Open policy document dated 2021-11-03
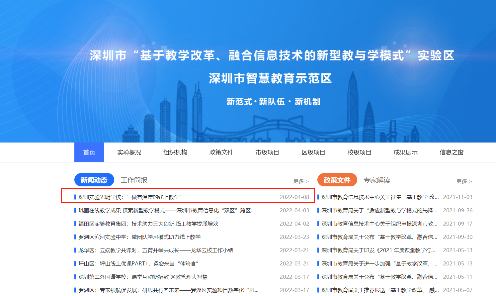Image resolution: width=496 pixels, height=296 pixels. click(380, 197)
